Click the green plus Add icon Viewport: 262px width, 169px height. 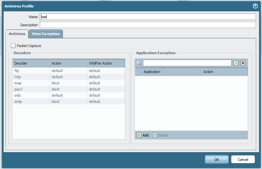click(x=139, y=135)
